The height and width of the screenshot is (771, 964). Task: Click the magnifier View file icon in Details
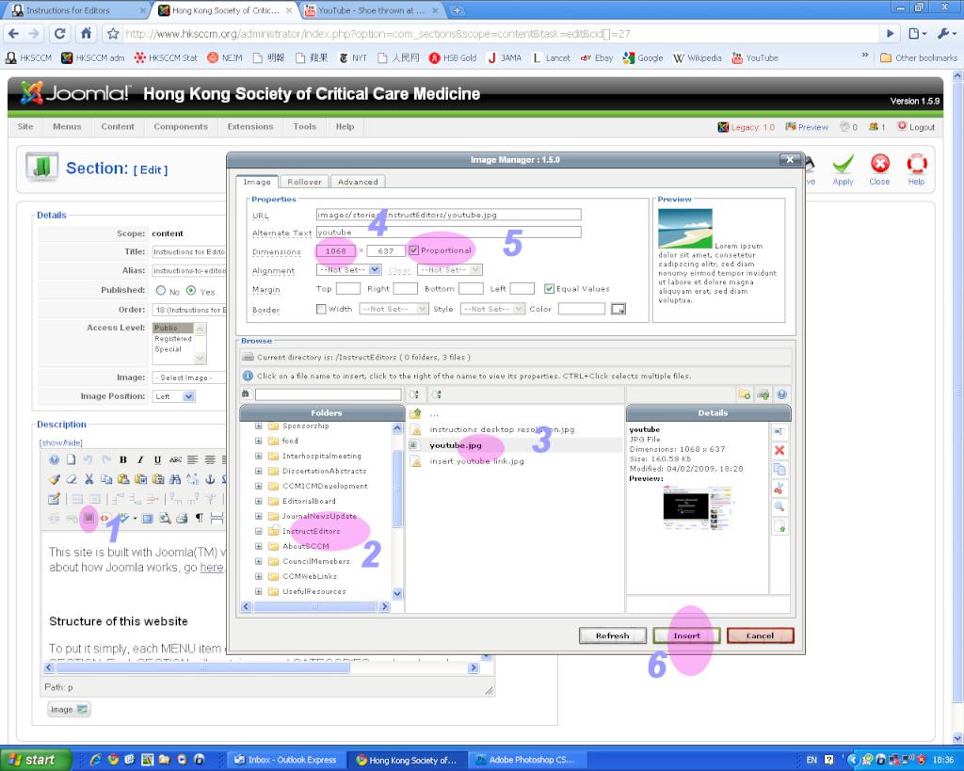(779, 507)
